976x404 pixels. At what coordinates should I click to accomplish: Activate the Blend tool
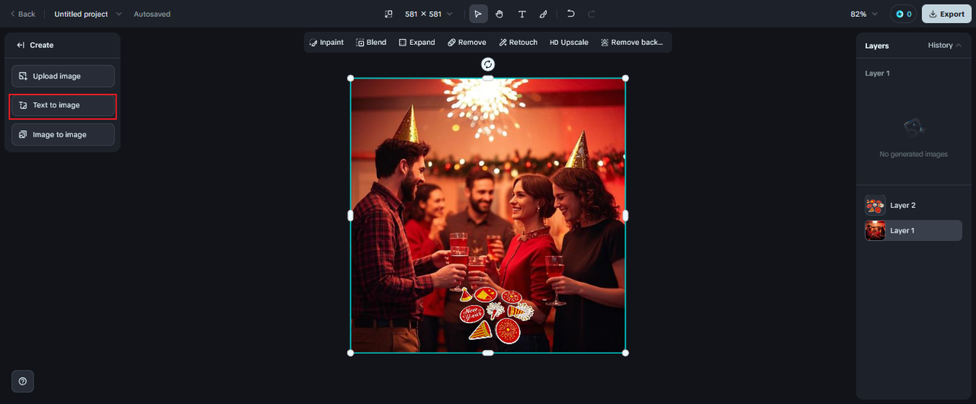point(371,43)
